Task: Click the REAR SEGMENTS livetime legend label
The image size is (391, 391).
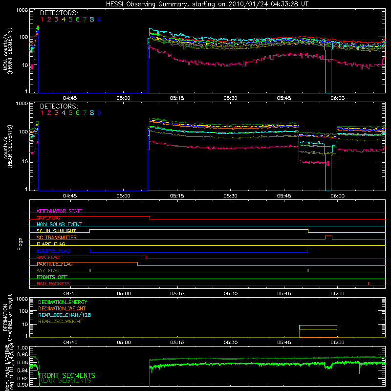Action: click(x=65, y=381)
